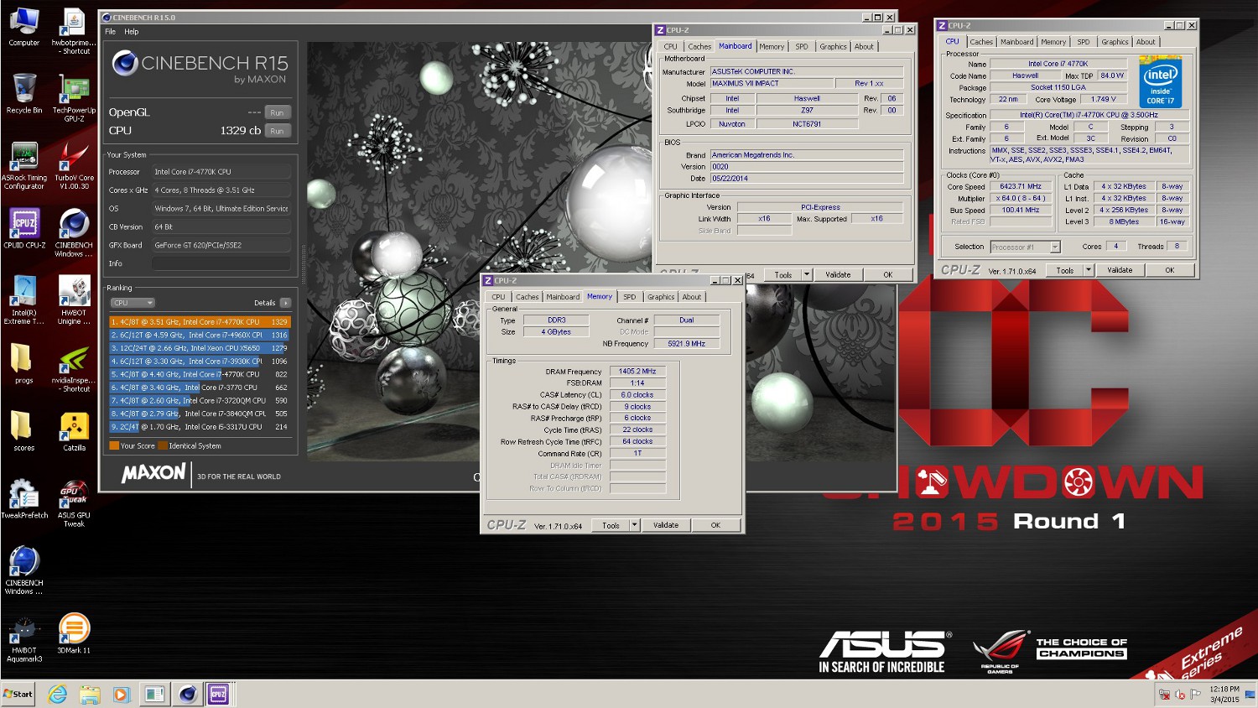Click Validate in right CPU-Z window
The height and width of the screenshot is (708, 1258).
1120,270
